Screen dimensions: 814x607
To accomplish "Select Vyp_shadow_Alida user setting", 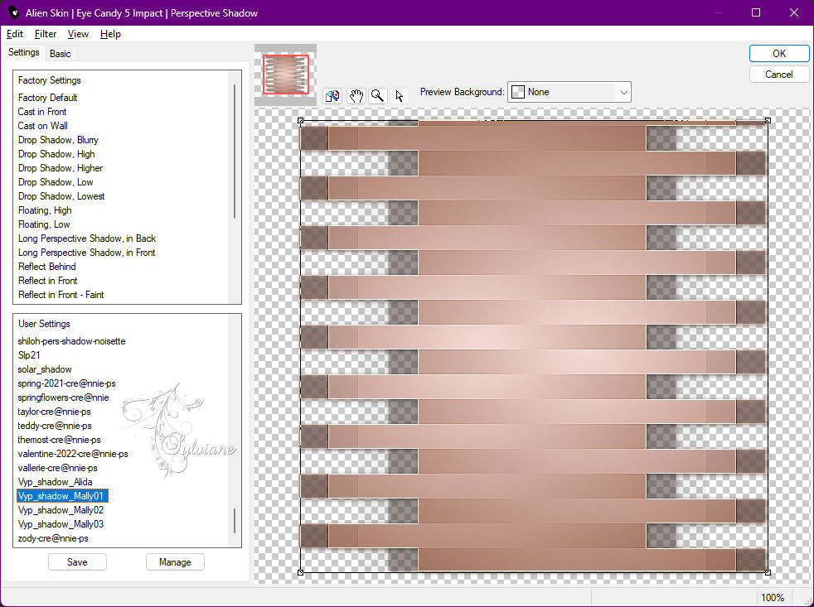I will click(x=55, y=481).
